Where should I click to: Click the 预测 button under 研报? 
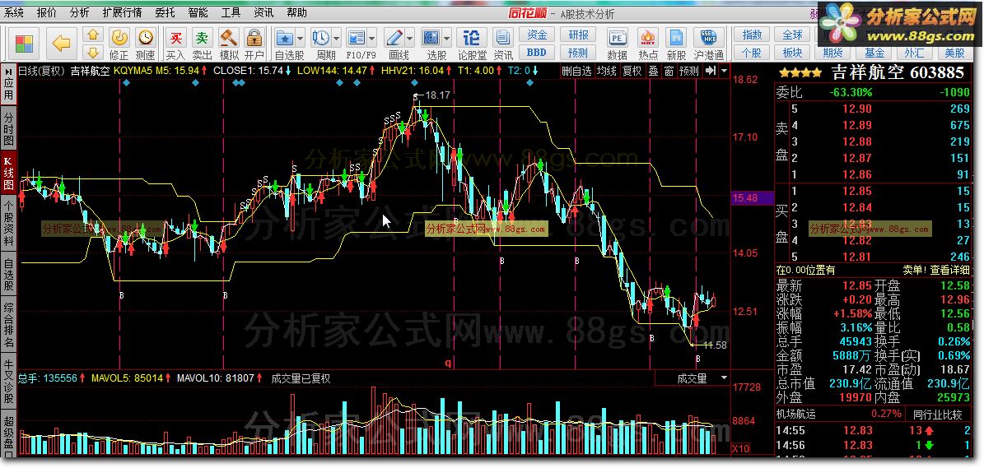[x=578, y=53]
